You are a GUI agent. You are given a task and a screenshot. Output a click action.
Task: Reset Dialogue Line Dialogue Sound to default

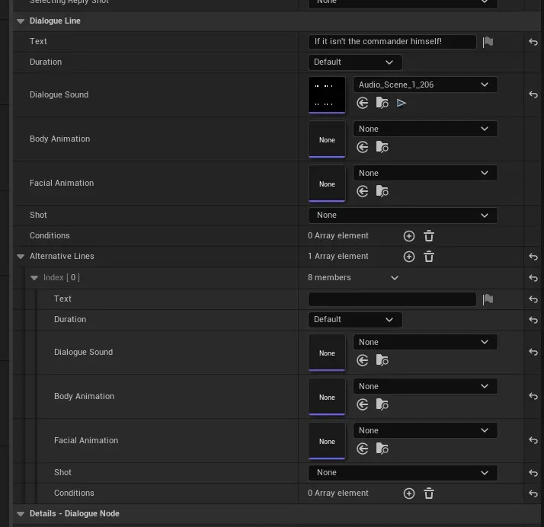coord(533,94)
